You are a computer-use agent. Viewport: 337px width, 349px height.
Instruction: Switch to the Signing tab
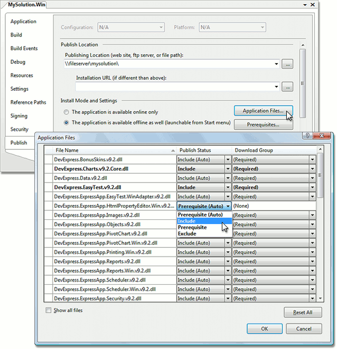point(18,116)
